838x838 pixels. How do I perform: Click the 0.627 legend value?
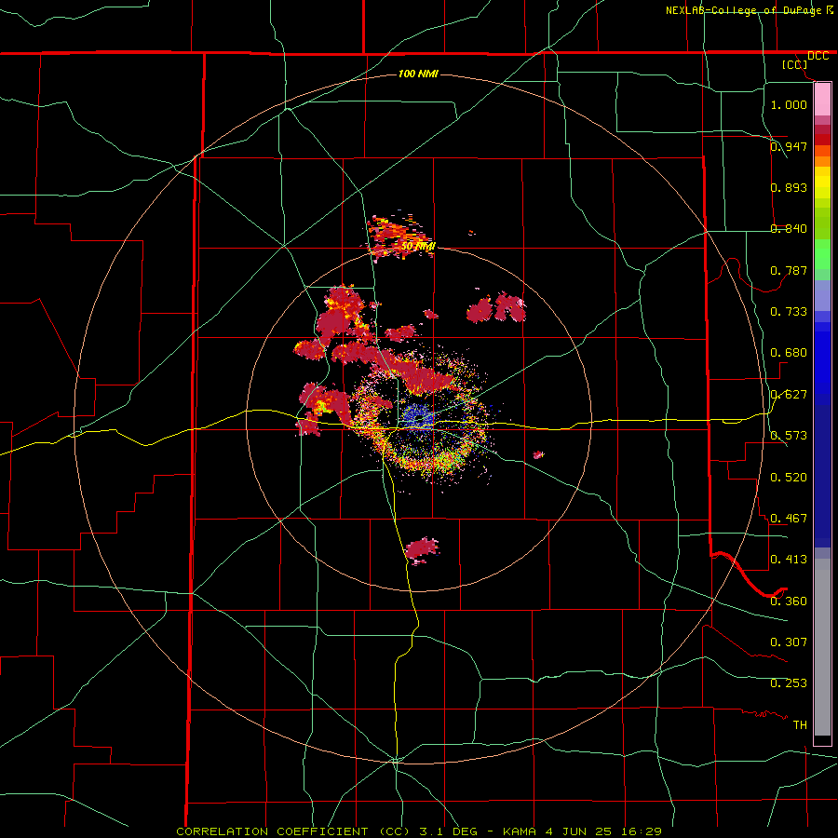(x=789, y=395)
